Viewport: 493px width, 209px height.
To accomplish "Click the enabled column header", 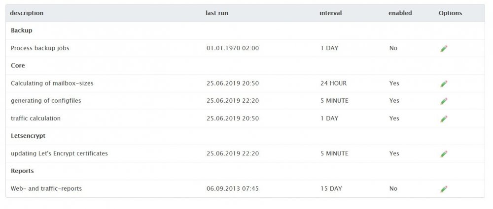I will click(400, 13).
